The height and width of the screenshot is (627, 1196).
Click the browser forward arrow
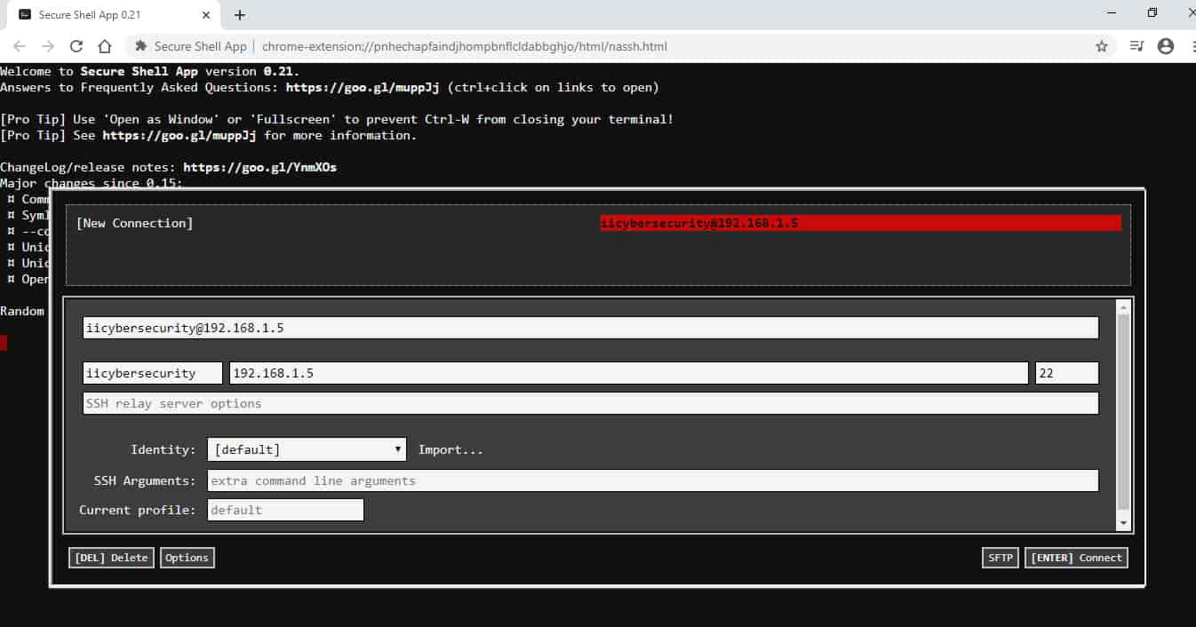click(x=48, y=46)
